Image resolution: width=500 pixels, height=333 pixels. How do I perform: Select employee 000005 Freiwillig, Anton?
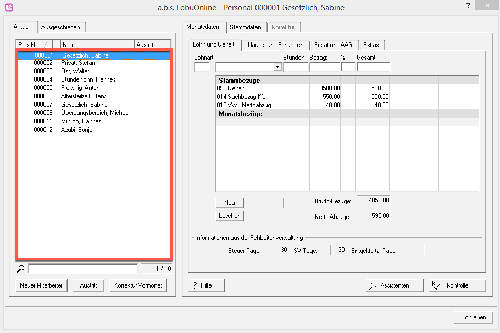tap(94, 88)
